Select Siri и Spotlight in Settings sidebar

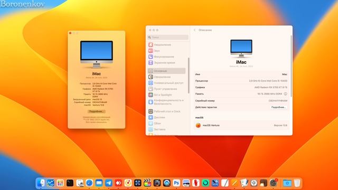[166, 95]
